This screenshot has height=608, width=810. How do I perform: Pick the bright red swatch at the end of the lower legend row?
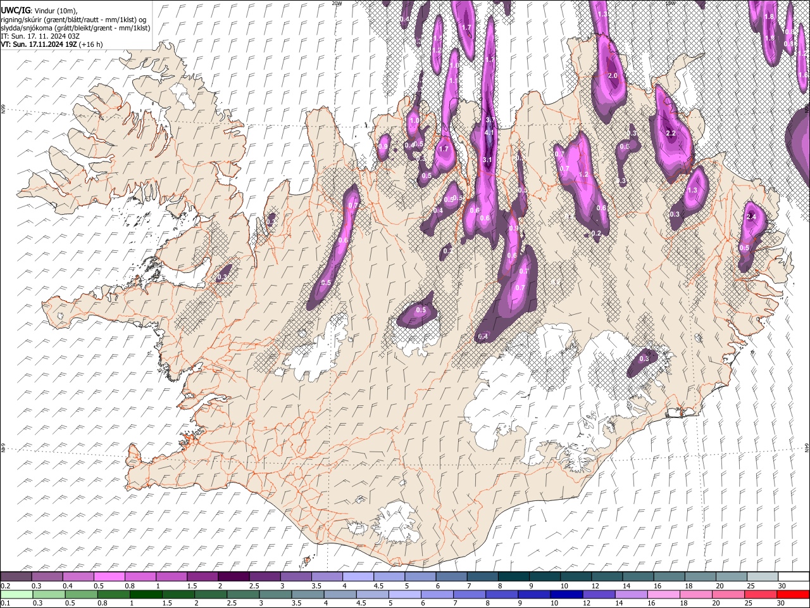tap(792, 594)
